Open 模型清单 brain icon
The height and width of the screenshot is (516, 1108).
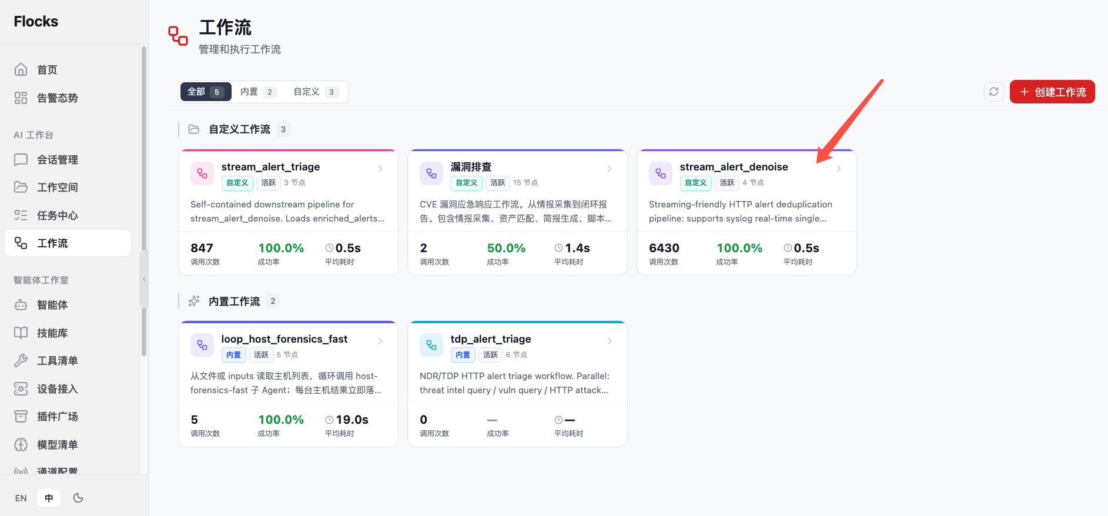[21, 445]
